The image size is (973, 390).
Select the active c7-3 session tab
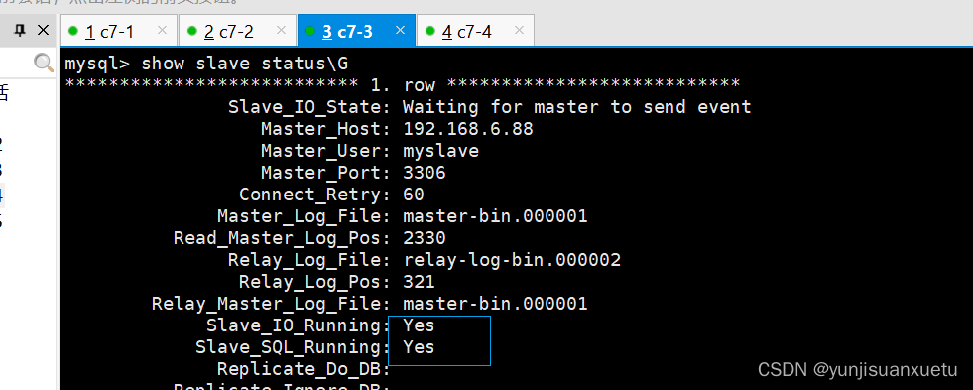coord(355,31)
